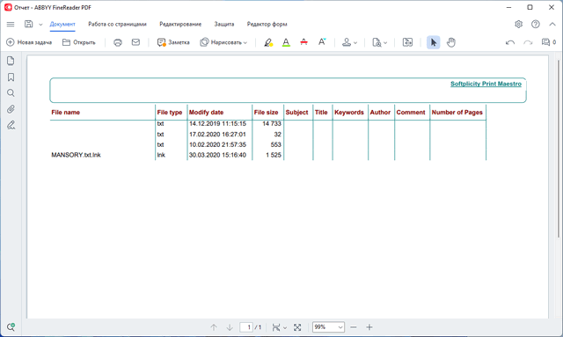Open the Pages panel in sidebar

point(11,61)
